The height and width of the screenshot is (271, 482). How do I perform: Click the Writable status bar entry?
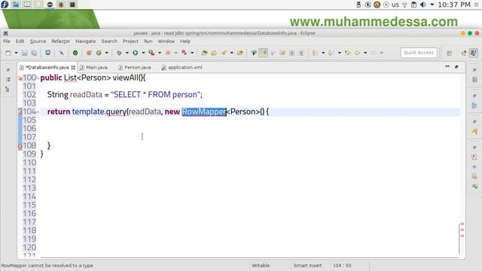click(x=261, y=266)
